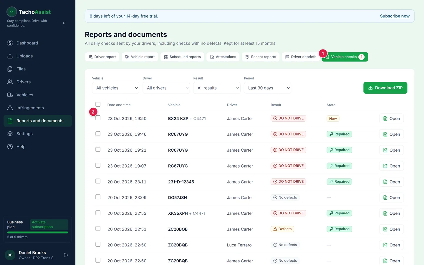This screenshot has width=424, height=265.
Task: Click driver name Luca Ferraro
Action: coord(239,245)
